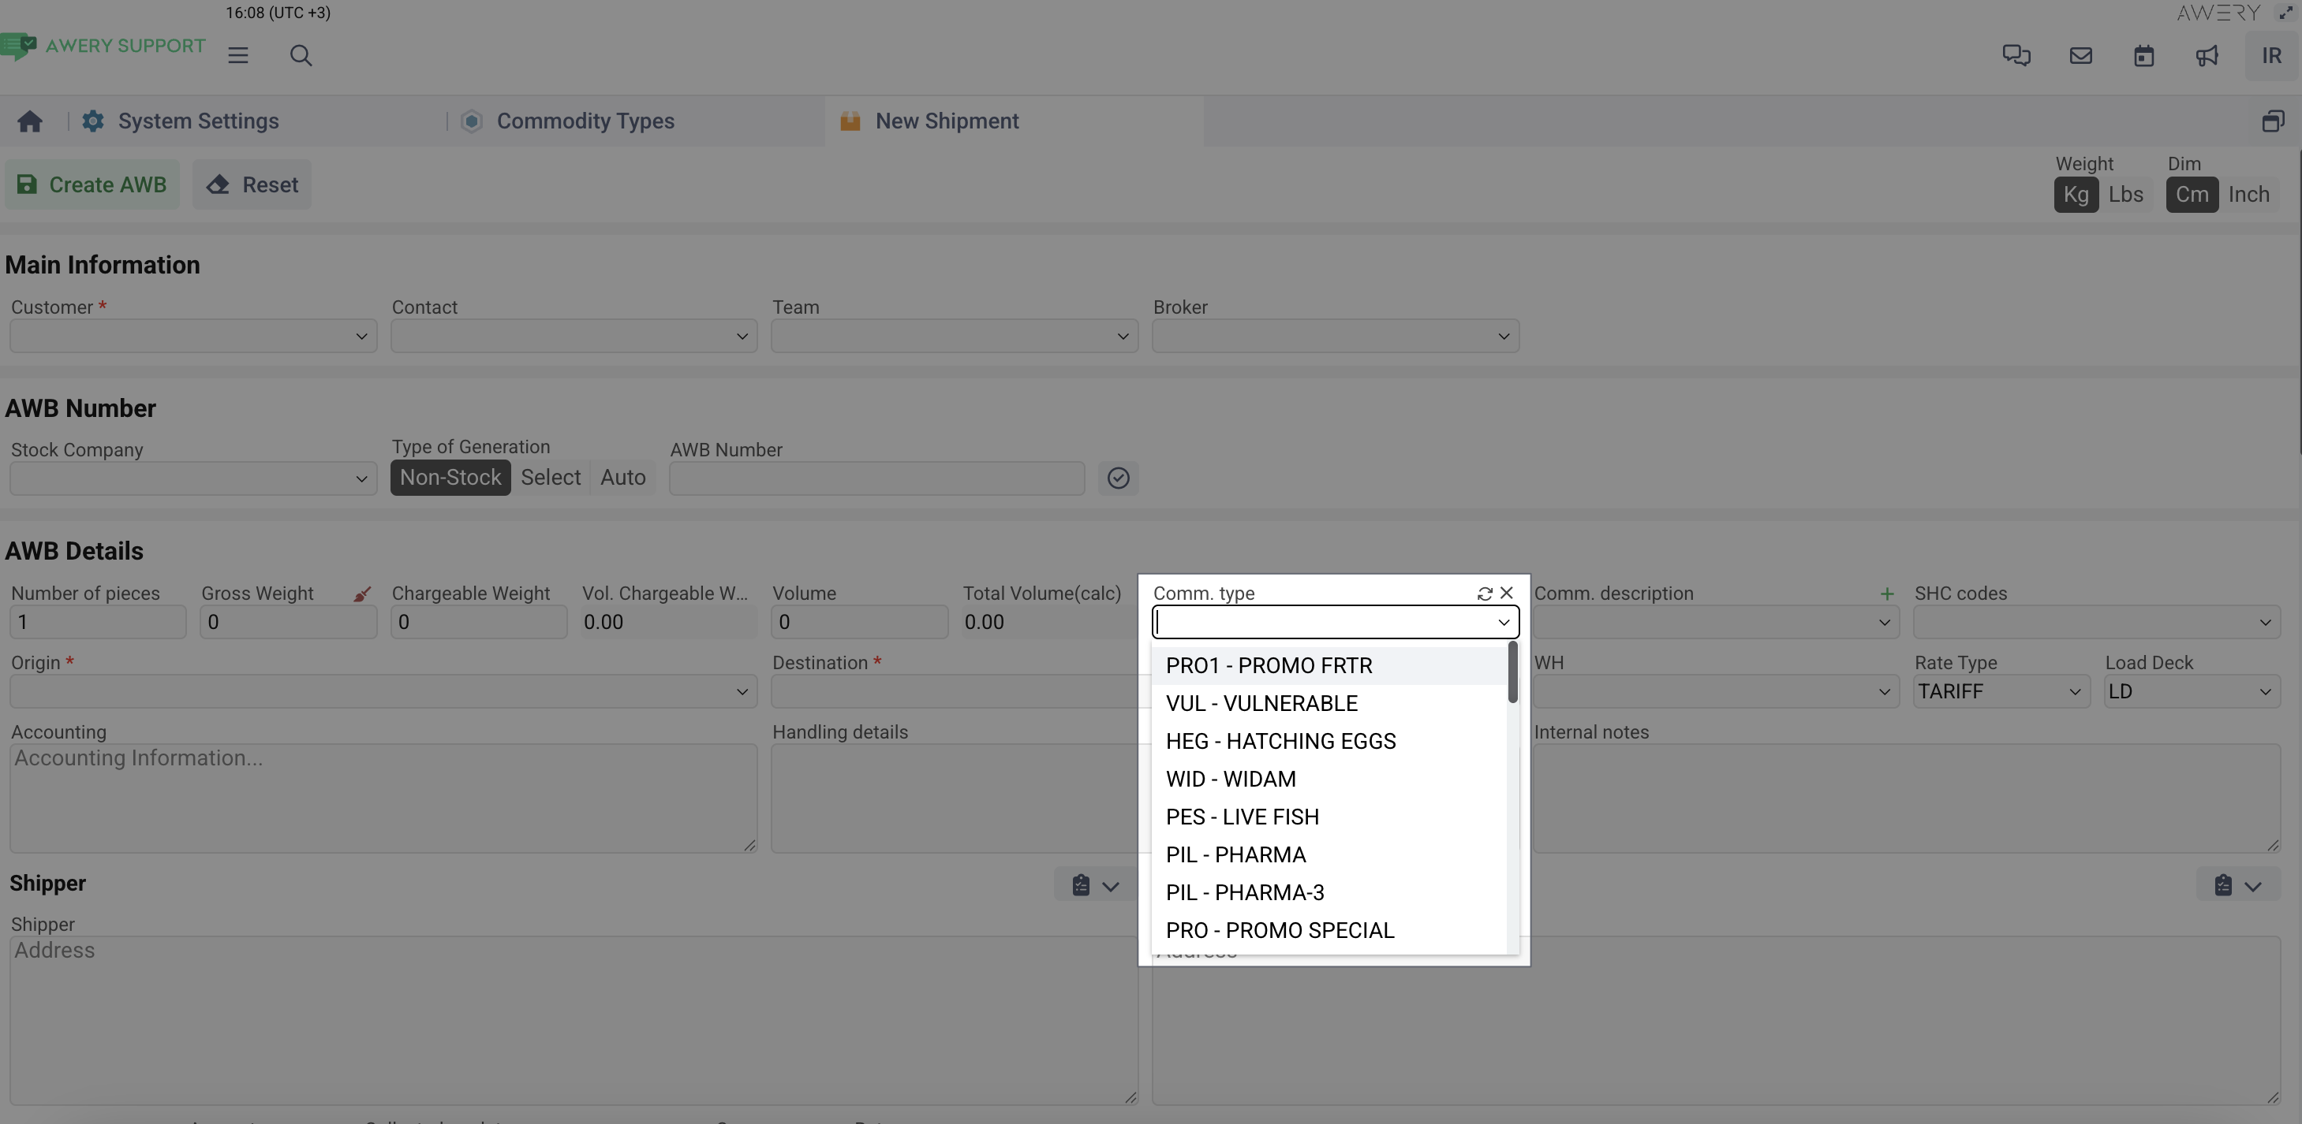Screen dimensions: 2302x1124
Task: Switch dimension unit to Inch
Action: click(2248, 195)
